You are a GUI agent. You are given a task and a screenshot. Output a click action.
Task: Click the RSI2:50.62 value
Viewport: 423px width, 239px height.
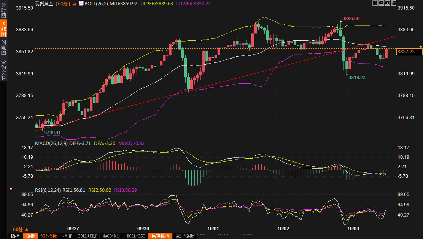100,190
